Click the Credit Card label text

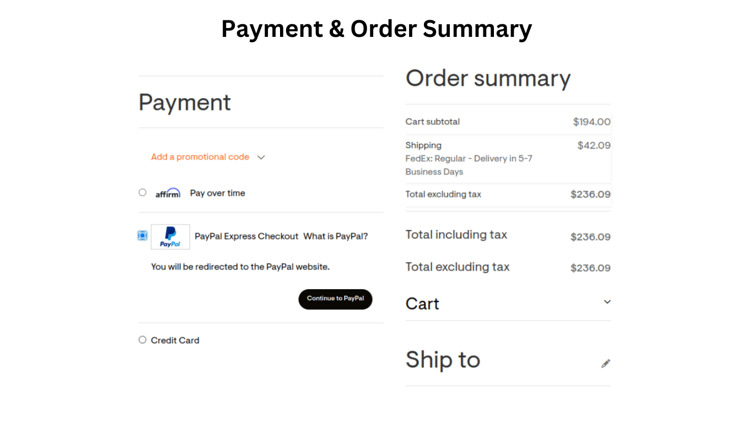pyautogui.click(x=175, y=340)
